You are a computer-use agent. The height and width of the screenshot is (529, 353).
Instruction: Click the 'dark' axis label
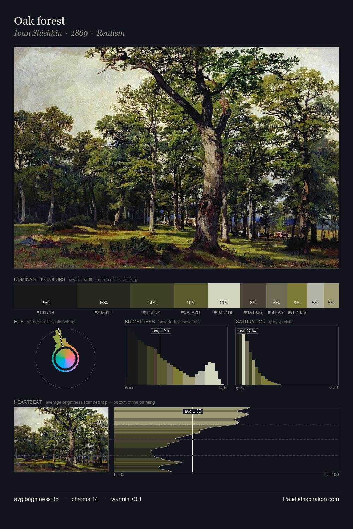click(129, 388)
